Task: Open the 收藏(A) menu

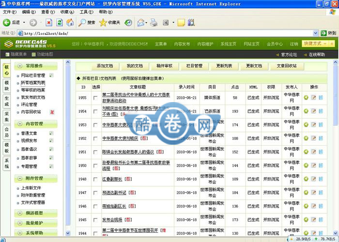Action: click(x=67, y=12)
